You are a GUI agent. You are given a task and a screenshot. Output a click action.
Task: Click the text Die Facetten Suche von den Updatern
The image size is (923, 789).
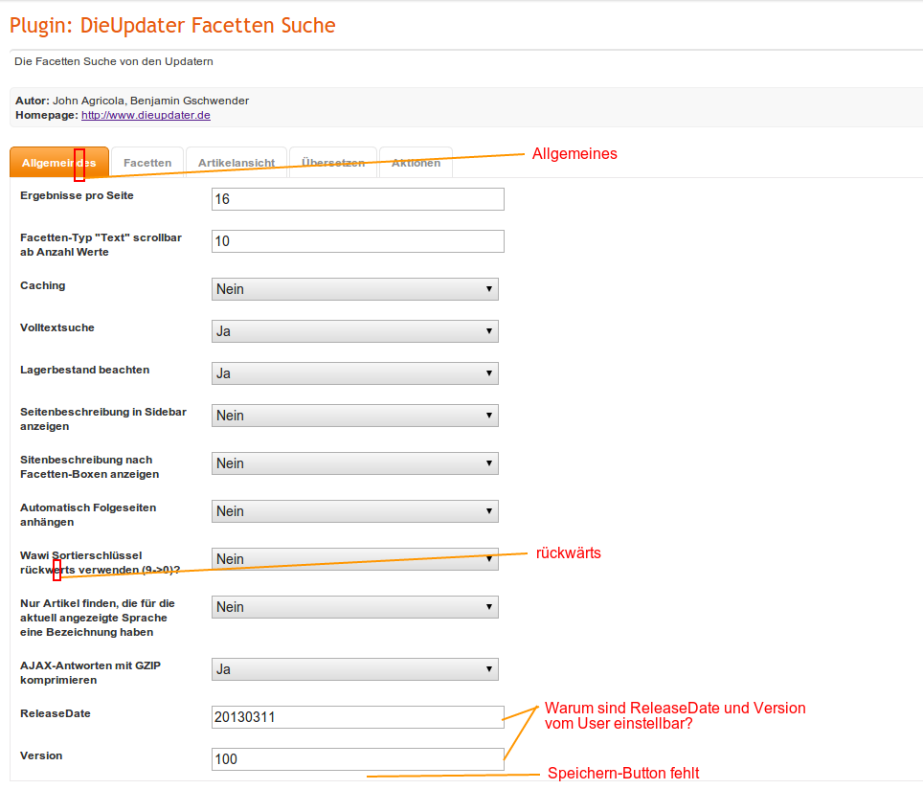[114, 61]
